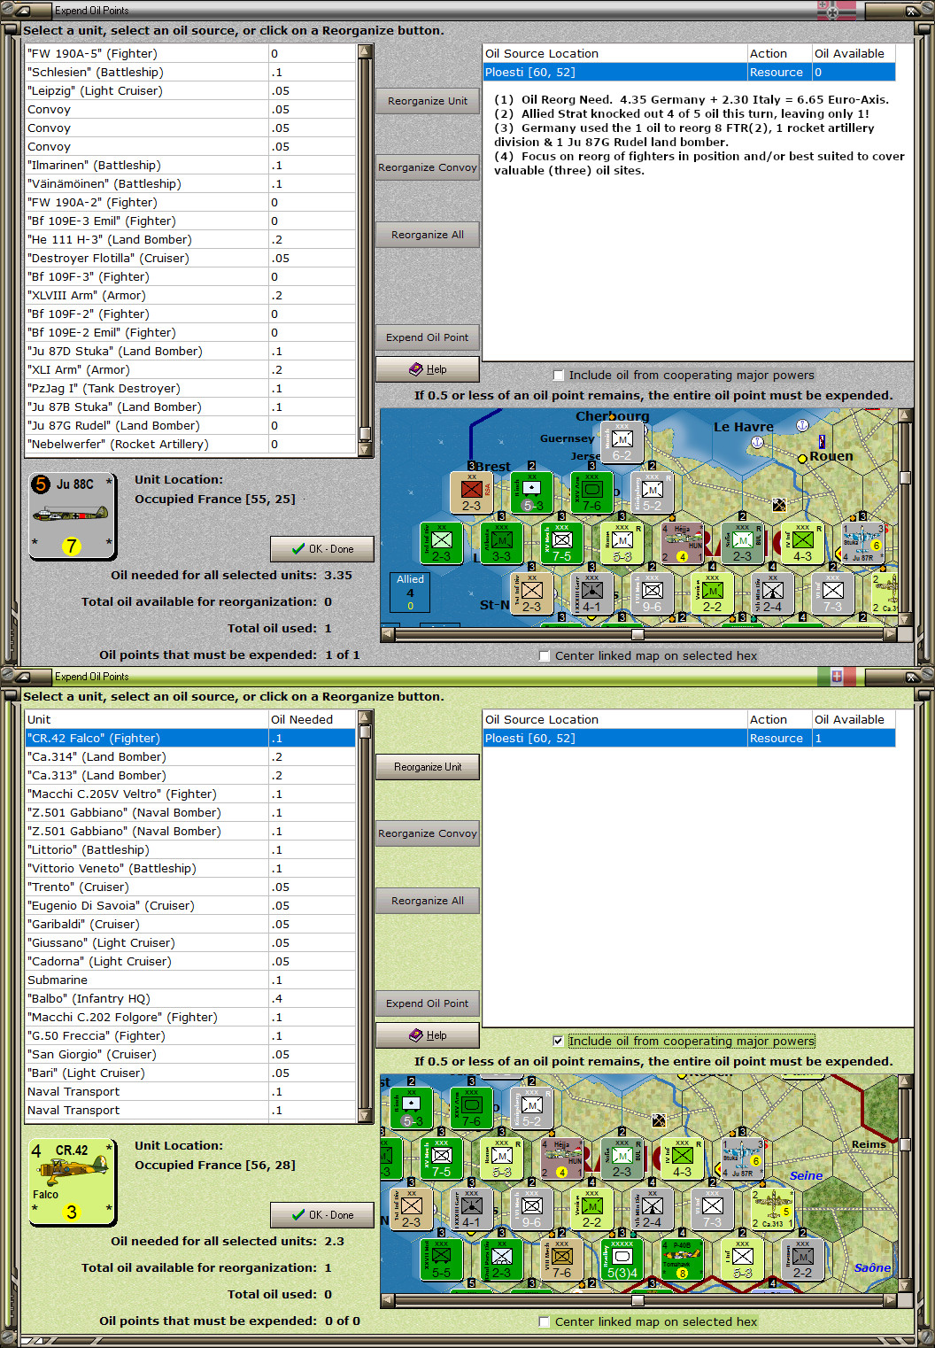Click OK - Done in the bottom window
Image resolution: width=935 pixels, height=1348 pixels.
322,1215
